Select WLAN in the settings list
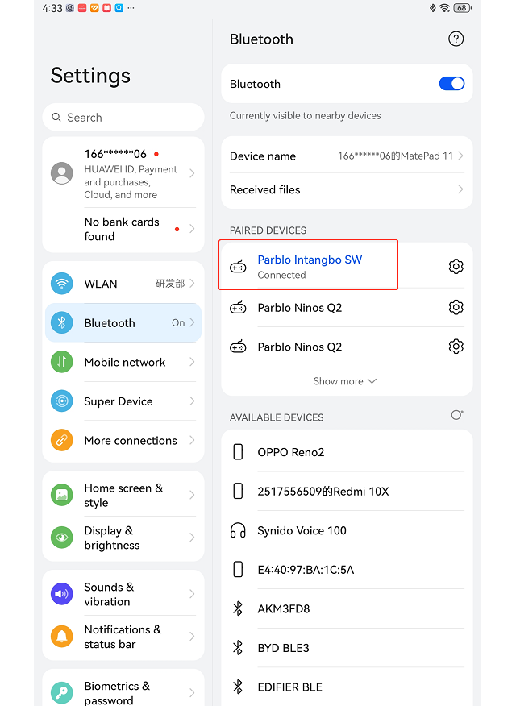The width and height of the screenshot is (516, 710). (x=123, y=284)
